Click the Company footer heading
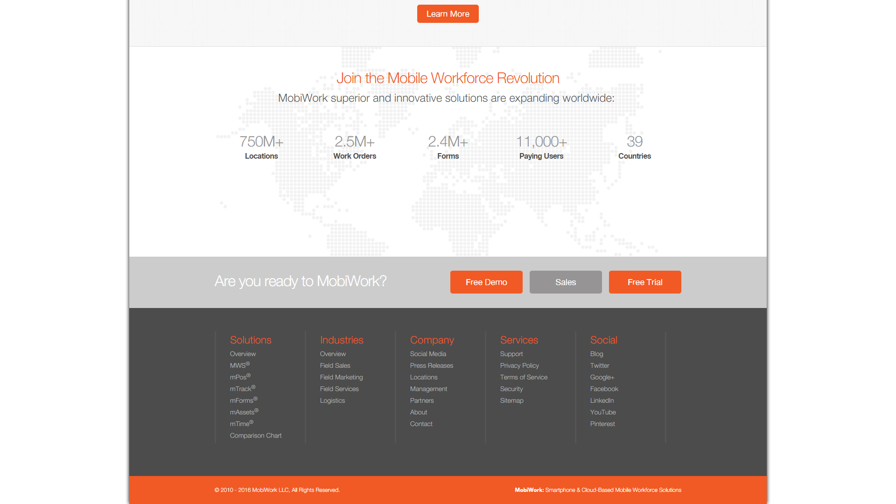Viewport: 896px width, 504px height. (432, 340)
